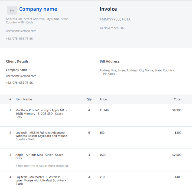The image size is (192, 192).
Task: Click the $50 price
Action: 102,133
